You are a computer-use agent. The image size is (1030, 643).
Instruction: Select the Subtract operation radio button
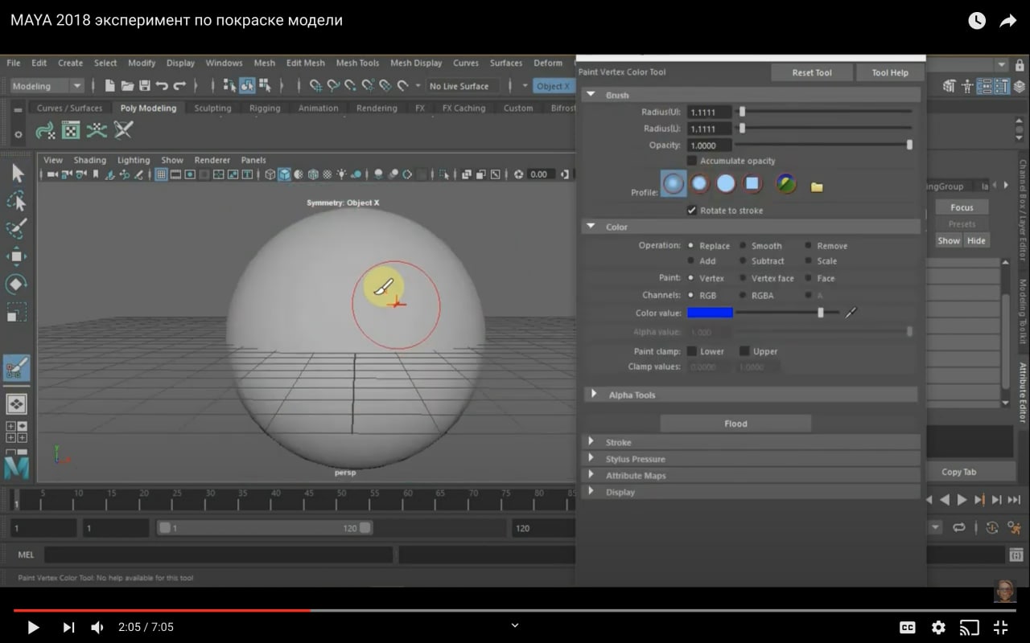(743, 261)
